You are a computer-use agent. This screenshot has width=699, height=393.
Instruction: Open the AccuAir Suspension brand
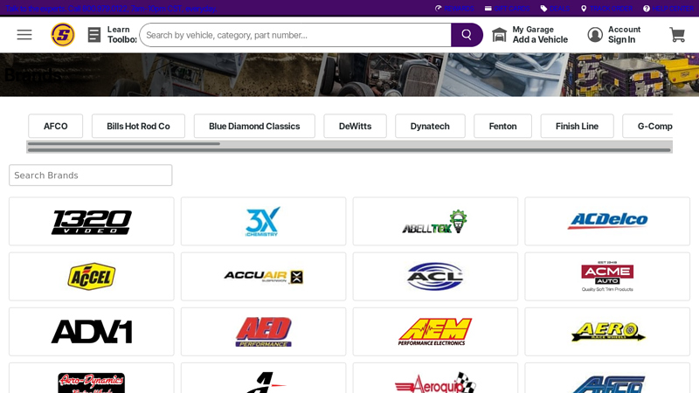pos(264,276)
